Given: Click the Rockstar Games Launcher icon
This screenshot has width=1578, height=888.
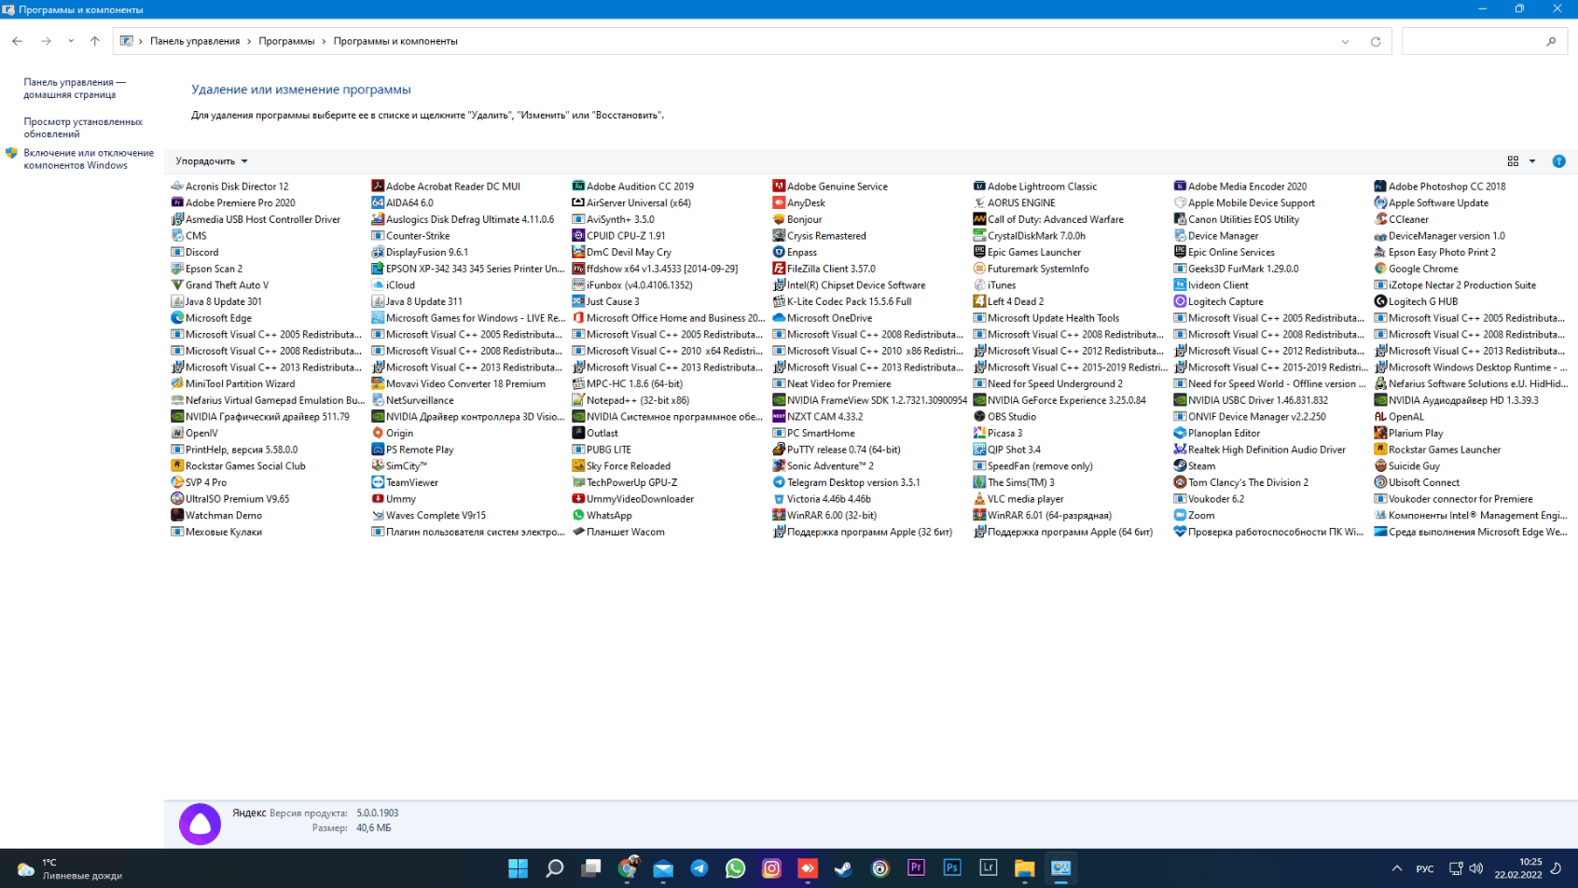Looking at the screenshot, I should pos(1380,450).
